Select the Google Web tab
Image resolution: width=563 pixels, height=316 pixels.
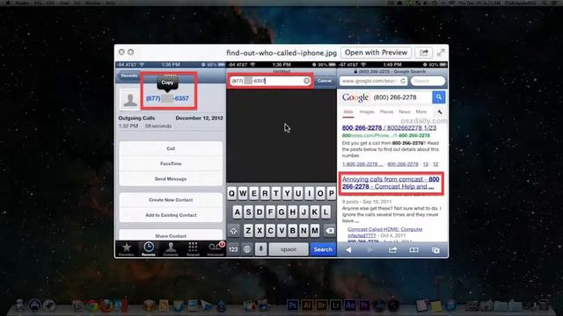pos(348,112)
